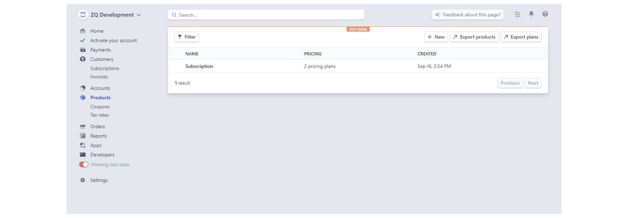Open Tax rates in the sidebar
The width and height of the screenshot is (629, 218).
(x=100, y=115)
